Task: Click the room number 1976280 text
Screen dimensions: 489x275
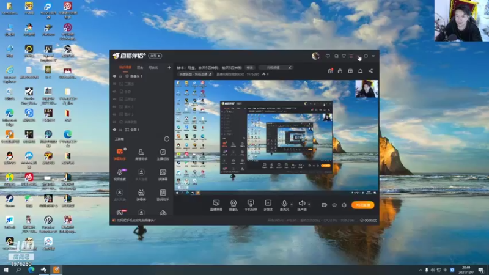Action: tap(252, 74)
